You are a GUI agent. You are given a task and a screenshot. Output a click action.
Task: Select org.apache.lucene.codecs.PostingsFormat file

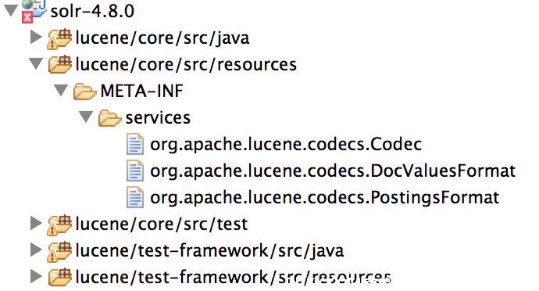[x=324, y=198]
